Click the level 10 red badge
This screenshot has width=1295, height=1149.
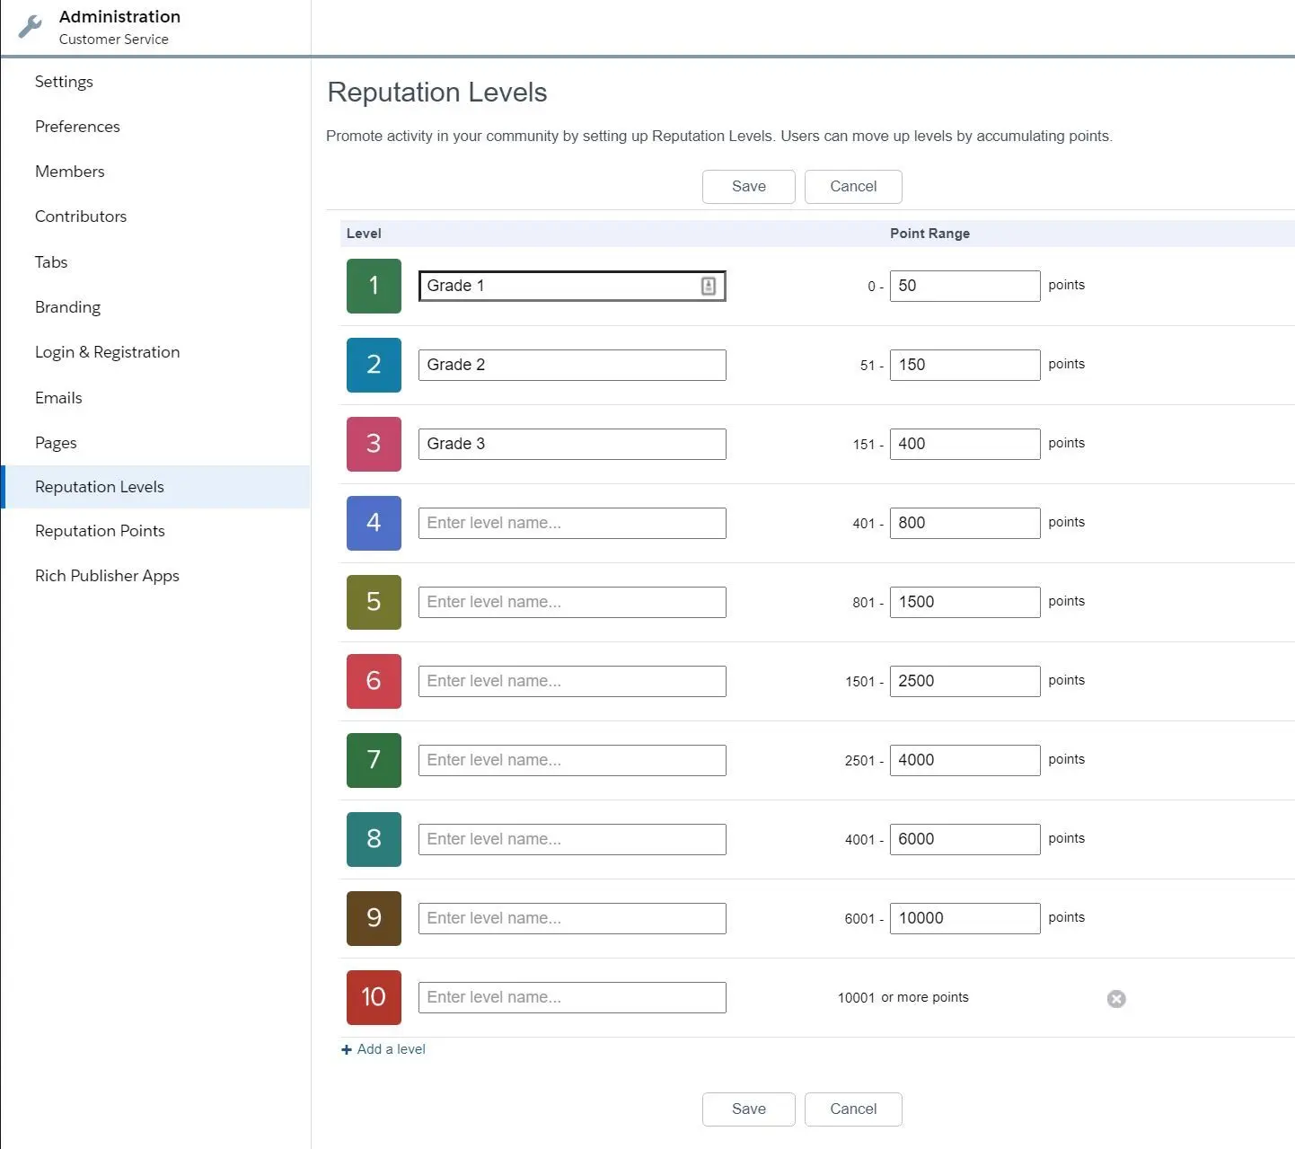point(374,997)
